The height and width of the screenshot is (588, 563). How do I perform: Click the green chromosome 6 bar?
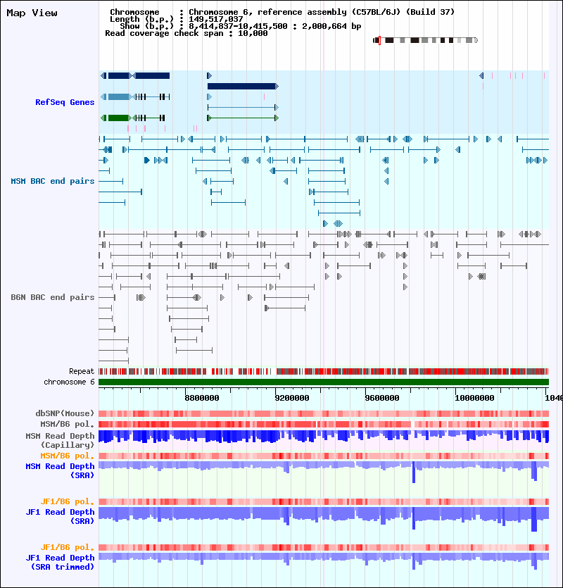coord(324,382)
